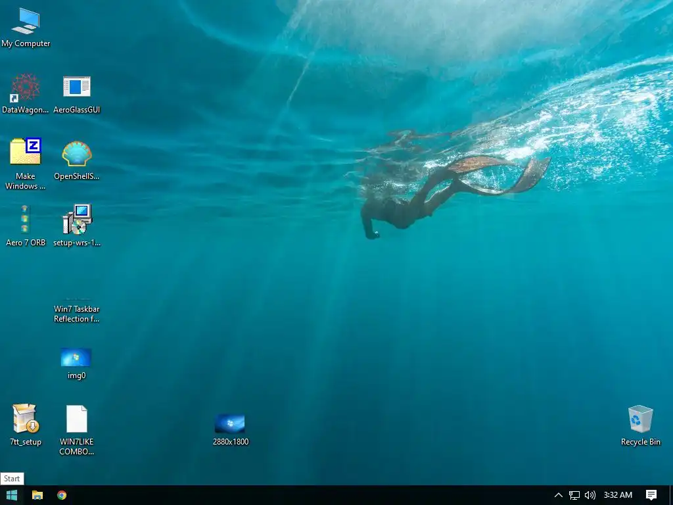
Task: Open the network status tray icon
Action: pos(574,495)
